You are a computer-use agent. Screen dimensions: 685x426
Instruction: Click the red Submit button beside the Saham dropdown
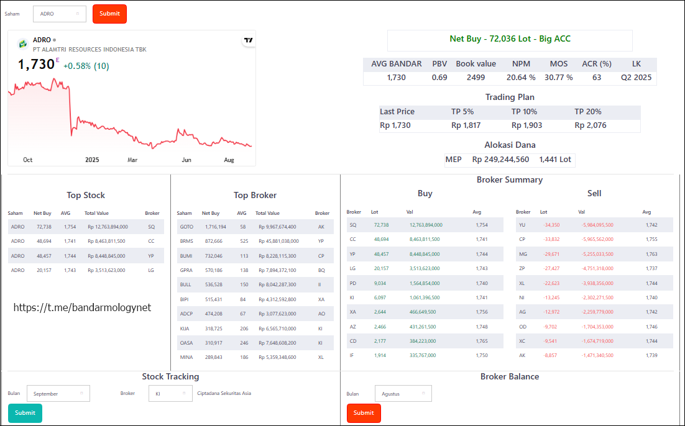coord(109,14)
